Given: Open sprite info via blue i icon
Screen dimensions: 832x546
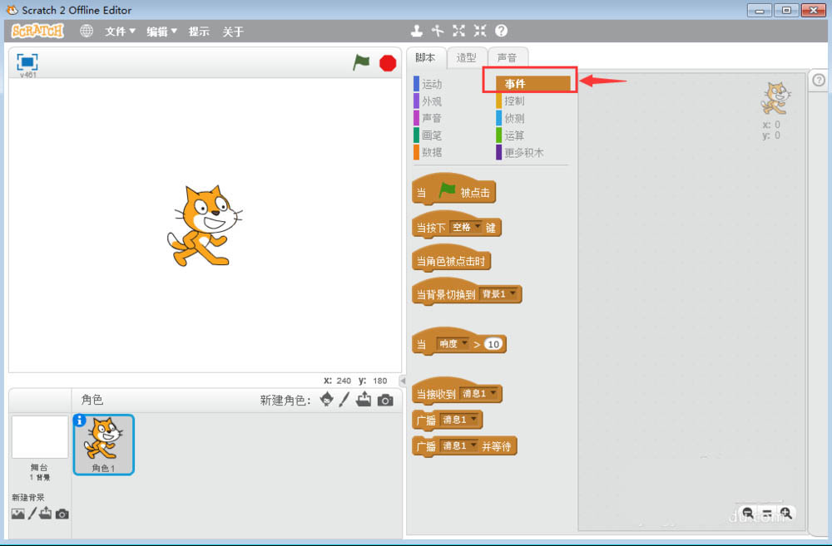Looking at the screenshot, I should click(x=80, y=421).
